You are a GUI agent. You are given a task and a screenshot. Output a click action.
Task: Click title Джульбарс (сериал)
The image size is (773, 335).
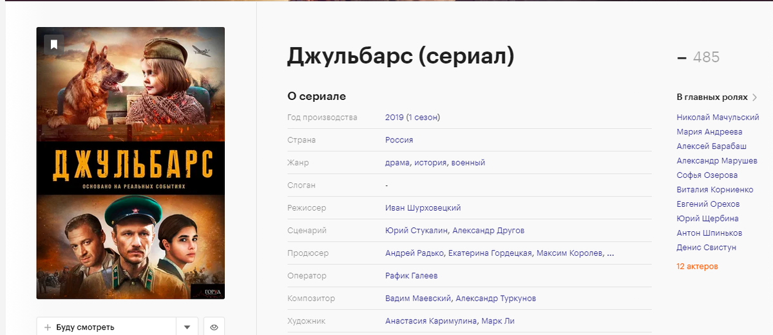pyautogui.click(x=401, y=57)
